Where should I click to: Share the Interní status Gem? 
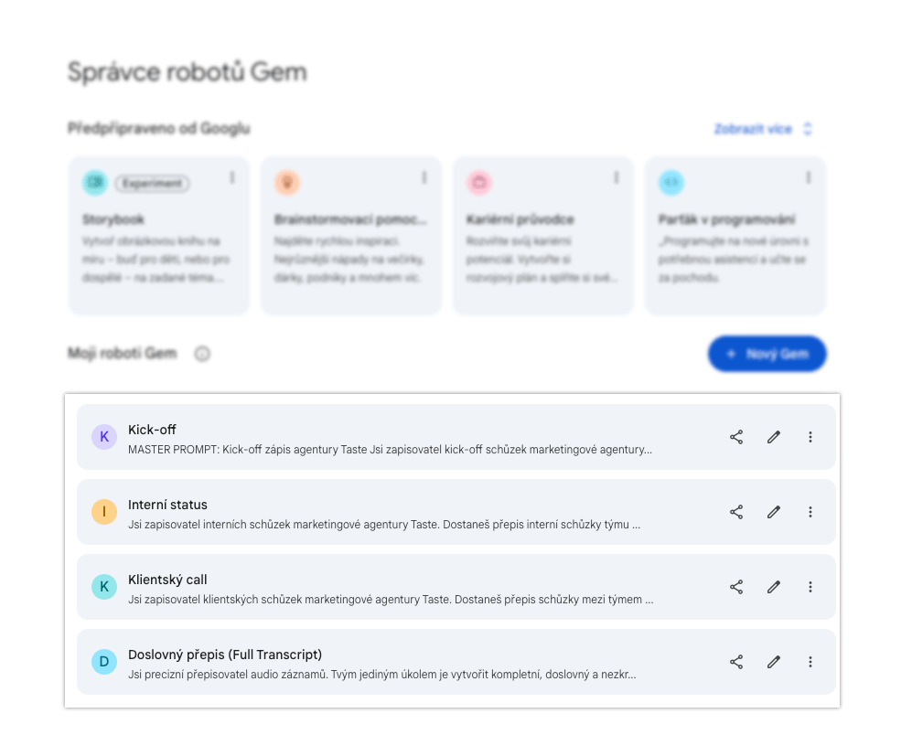[x=736, y=512]
